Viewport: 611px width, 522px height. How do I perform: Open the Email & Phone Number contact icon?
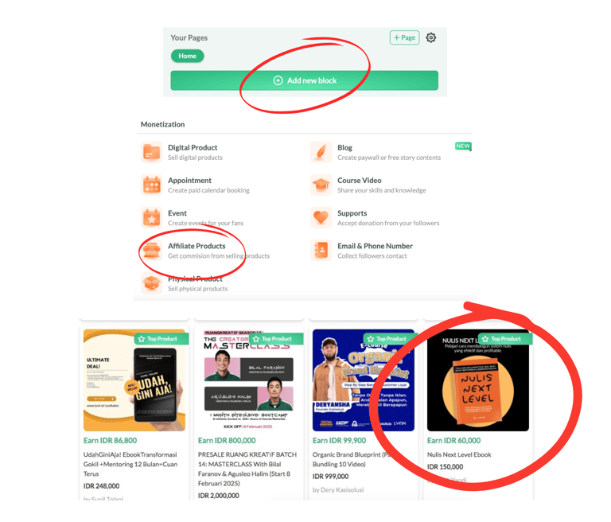click(321, 251)
